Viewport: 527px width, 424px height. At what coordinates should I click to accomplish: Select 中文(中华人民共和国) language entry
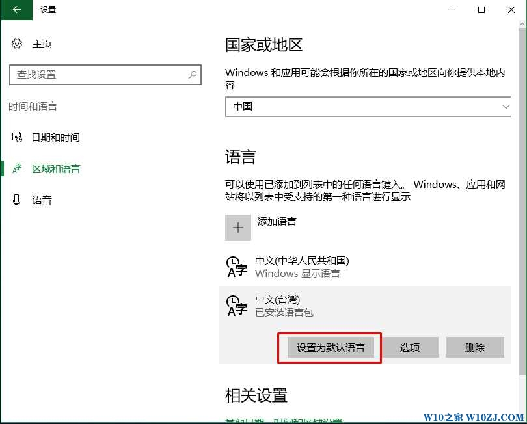[364, 267]
